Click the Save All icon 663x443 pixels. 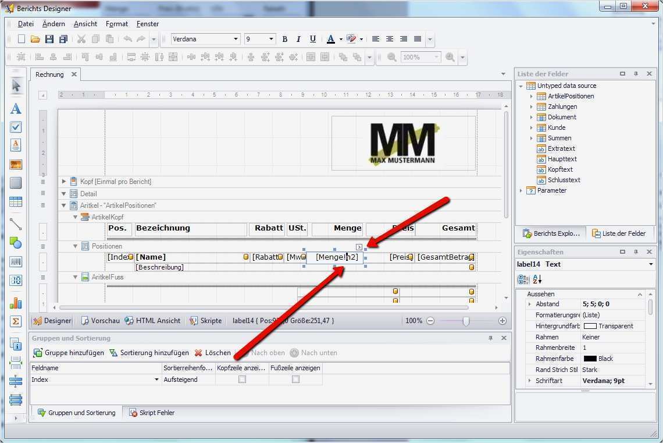[63, 39]
